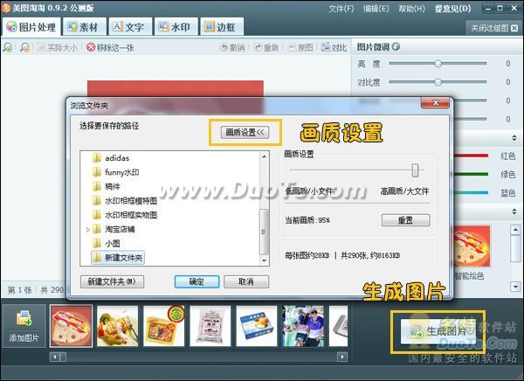The width and height of the screenshot is (524, 381).
Task: Click the 添加图片 add image button
Action: point(24,325)
